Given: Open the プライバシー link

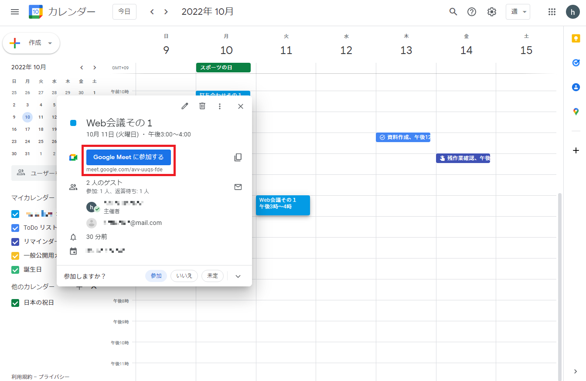Looking at the screenshot, I should click(x=54, y=377).
